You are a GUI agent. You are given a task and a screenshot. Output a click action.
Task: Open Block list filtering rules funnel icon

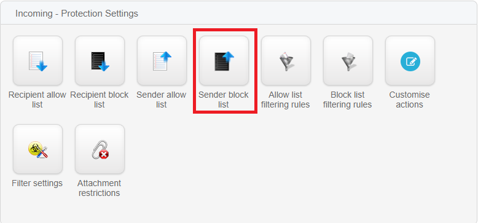pos(348,61)
